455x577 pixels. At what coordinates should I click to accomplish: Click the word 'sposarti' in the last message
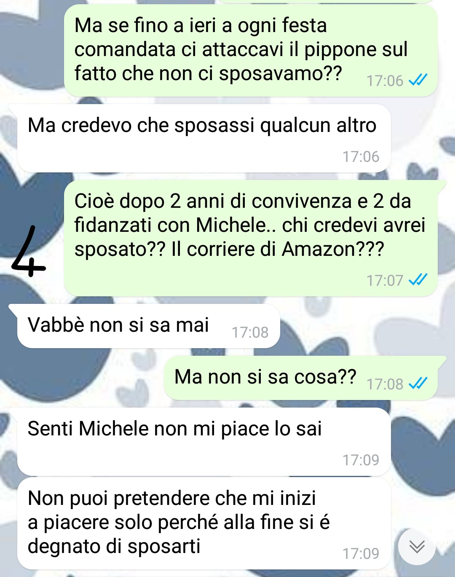[164, 547]
